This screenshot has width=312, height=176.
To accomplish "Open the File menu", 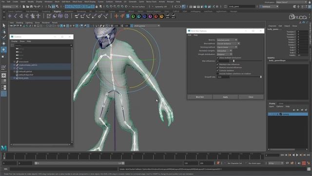I will [x=3, y=1].
